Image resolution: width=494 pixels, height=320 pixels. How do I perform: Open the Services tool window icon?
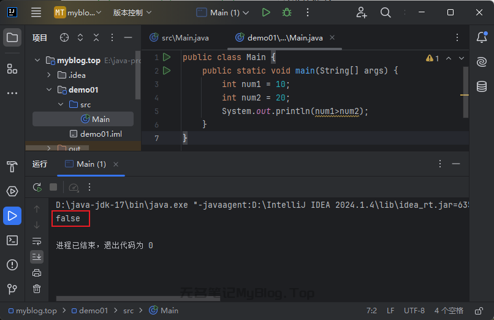(x=12, y=191)
